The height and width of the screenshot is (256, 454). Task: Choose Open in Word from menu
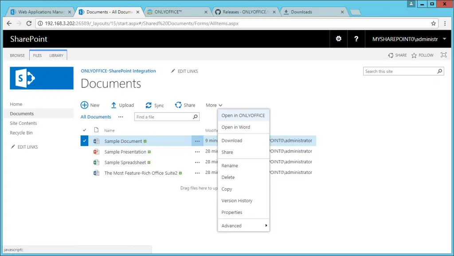click(x=243, y=127)
